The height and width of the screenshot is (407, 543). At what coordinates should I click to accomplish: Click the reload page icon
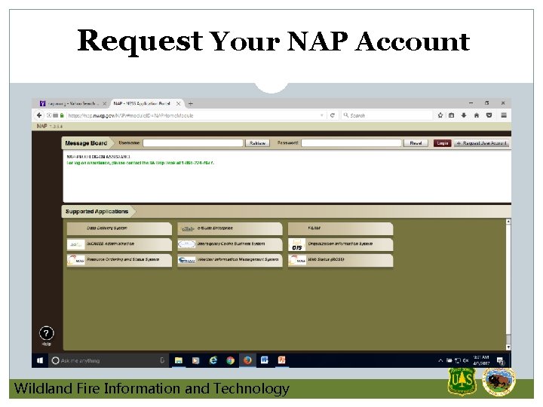(x=333, y=115)
